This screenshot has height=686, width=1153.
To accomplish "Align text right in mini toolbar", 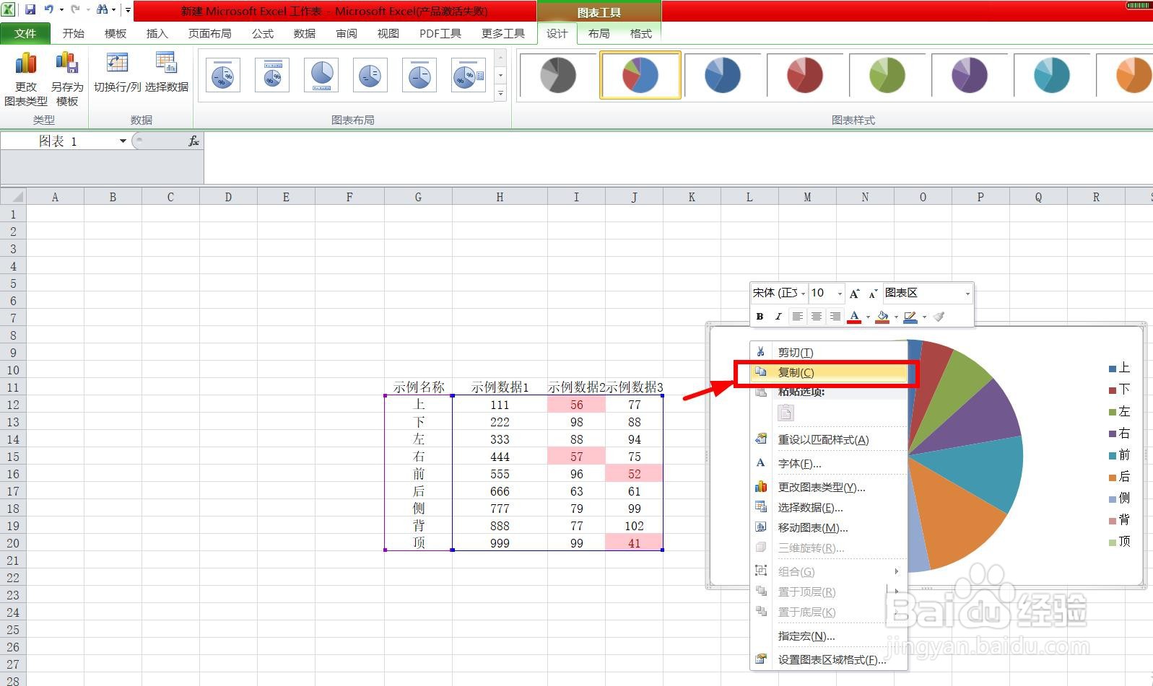I will 835,316.
